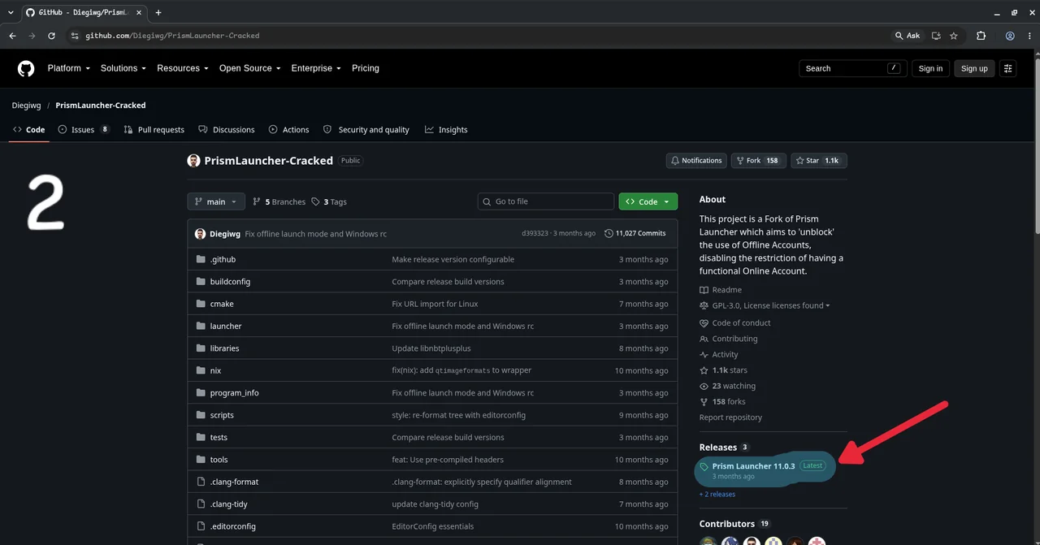Expand the Solutions menu
This screenshot has height=545, width=1040.
pos(123,68)
